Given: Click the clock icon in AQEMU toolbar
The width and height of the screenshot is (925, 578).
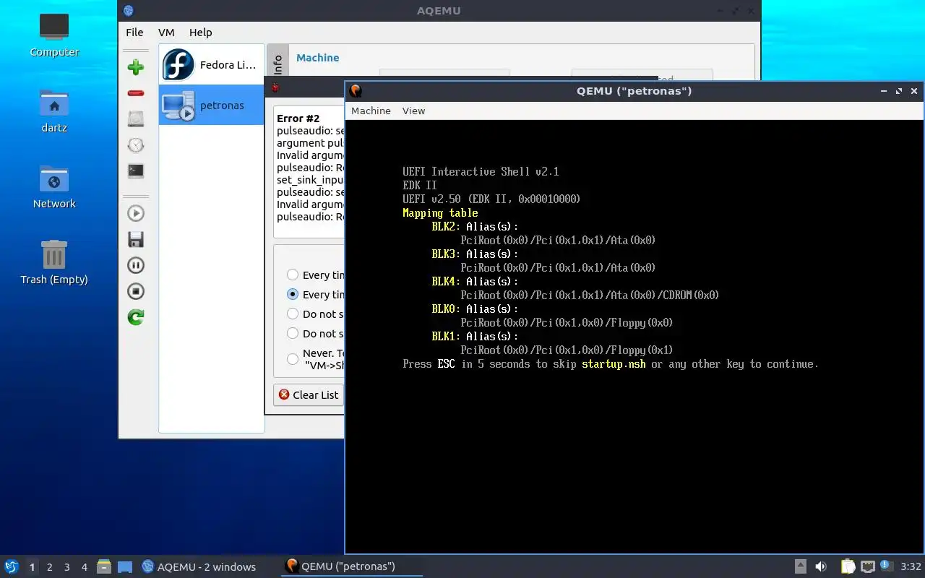Looking at the screenshot, I should pyautogui.click(x=136, y=145).
